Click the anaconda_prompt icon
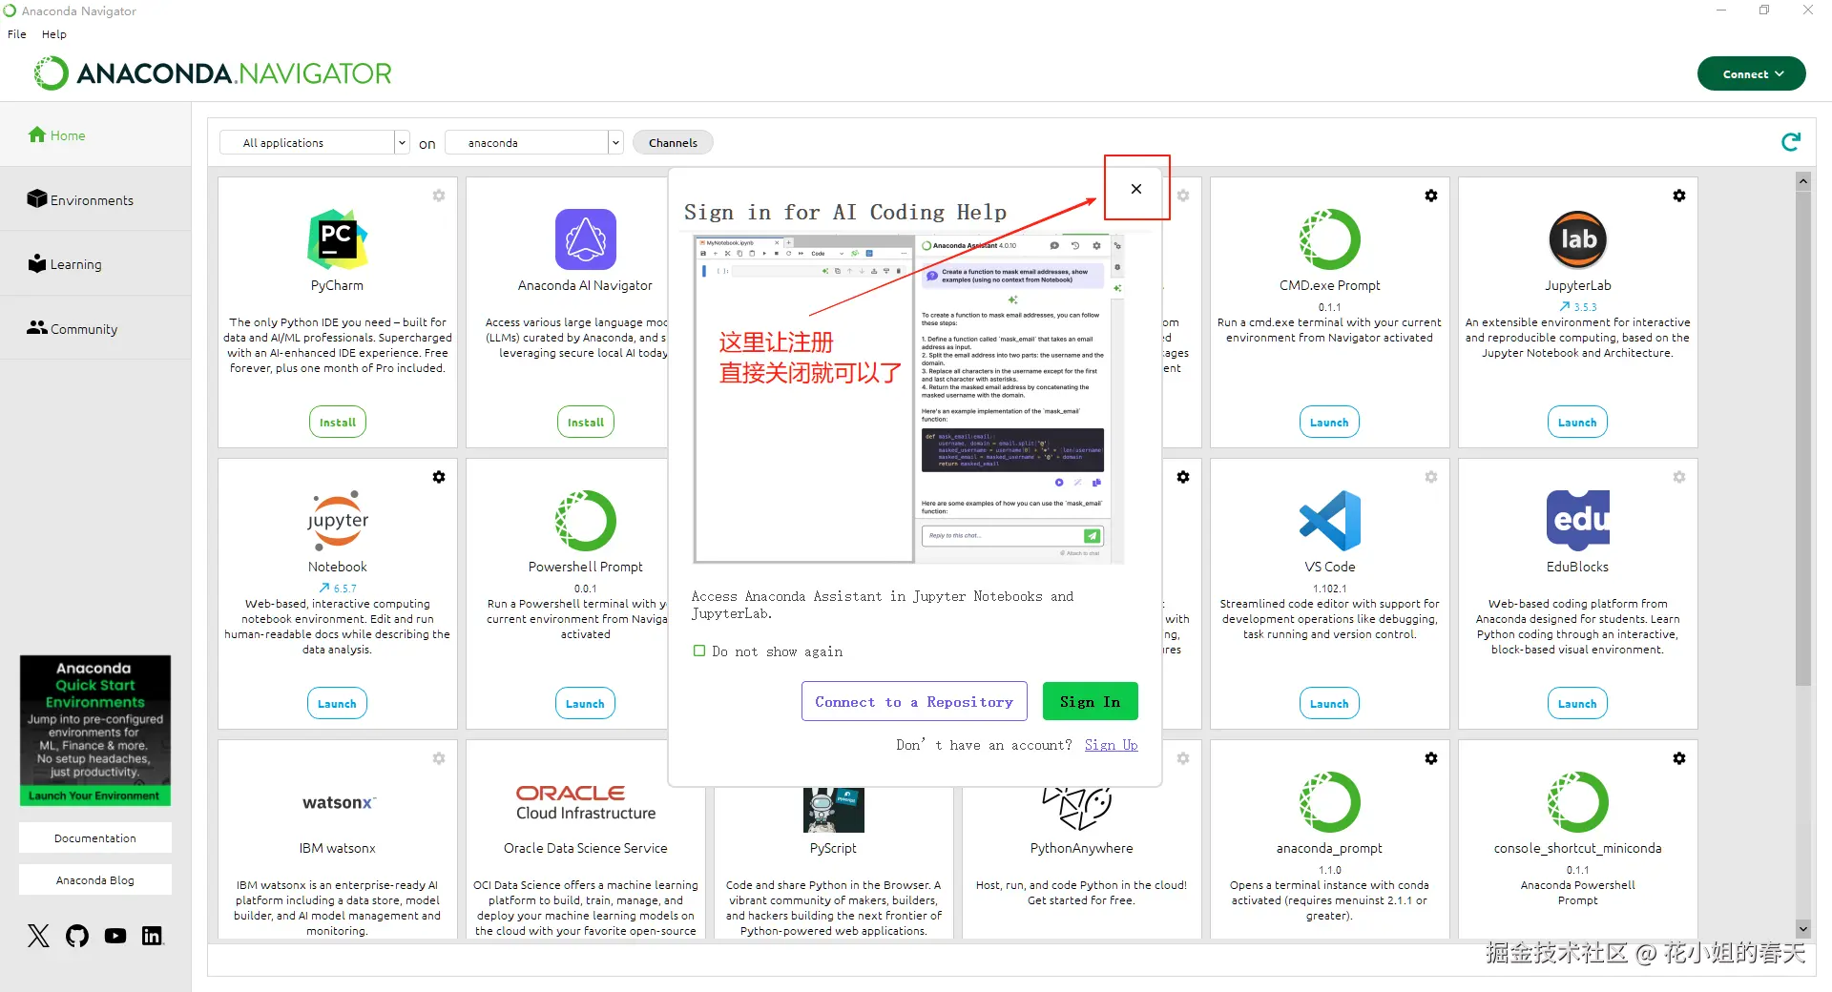 pos(1329,801)
